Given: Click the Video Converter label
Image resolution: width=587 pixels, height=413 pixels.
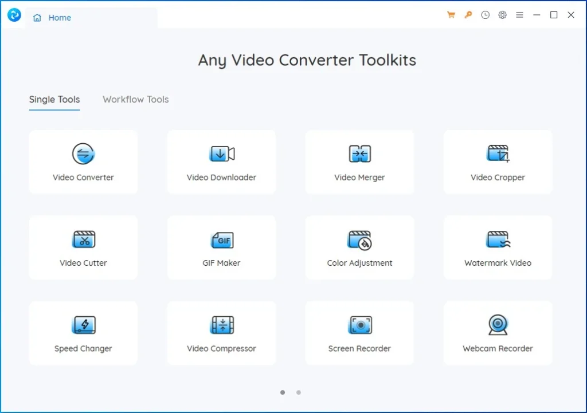Looking at the screenshot, I should pos(83,178).
